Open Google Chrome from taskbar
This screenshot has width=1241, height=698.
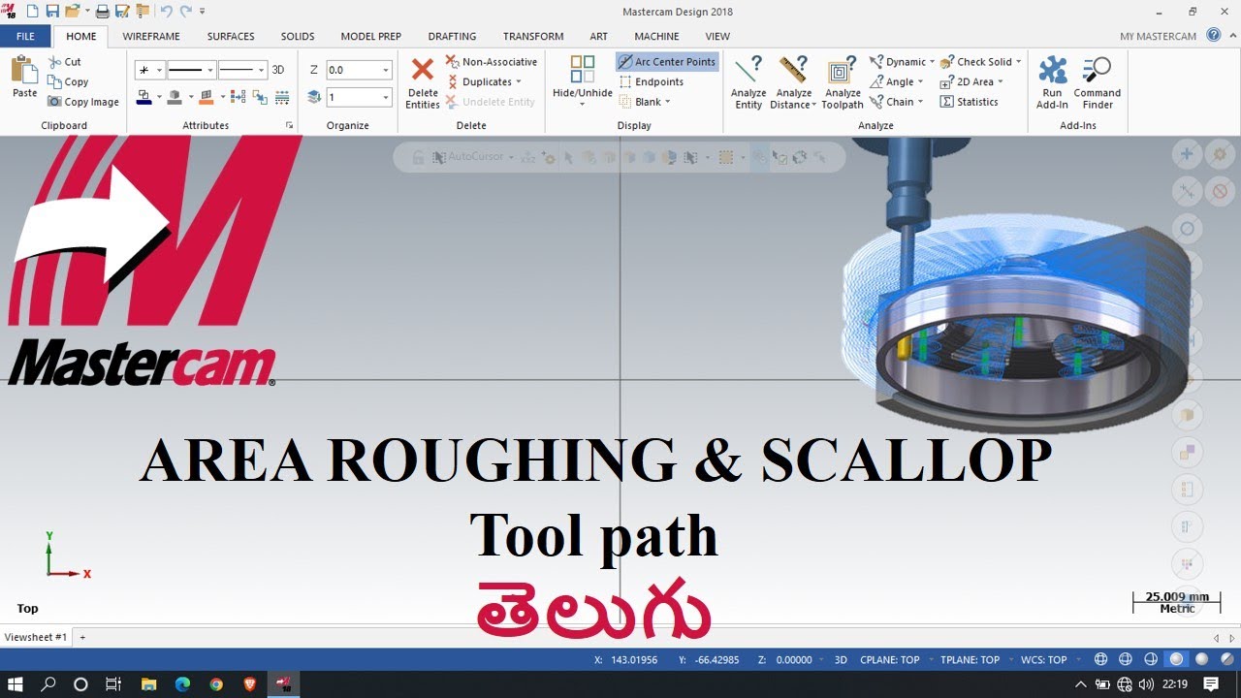point(216,684)
